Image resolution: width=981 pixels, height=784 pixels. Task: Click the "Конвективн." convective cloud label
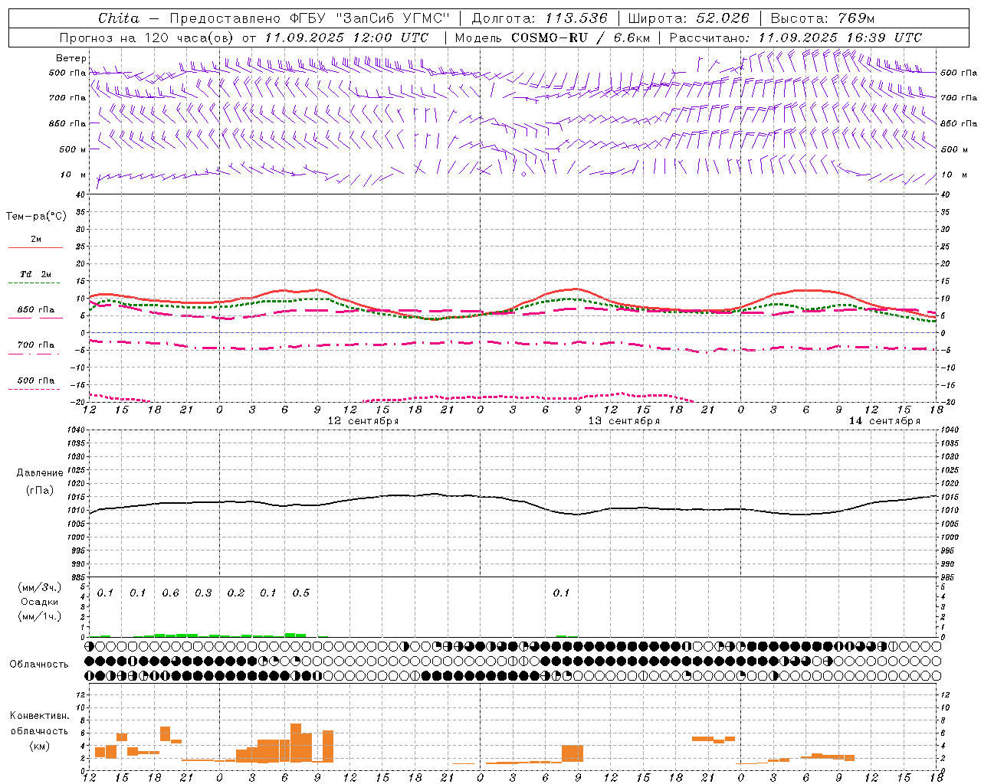click(39, 716)
